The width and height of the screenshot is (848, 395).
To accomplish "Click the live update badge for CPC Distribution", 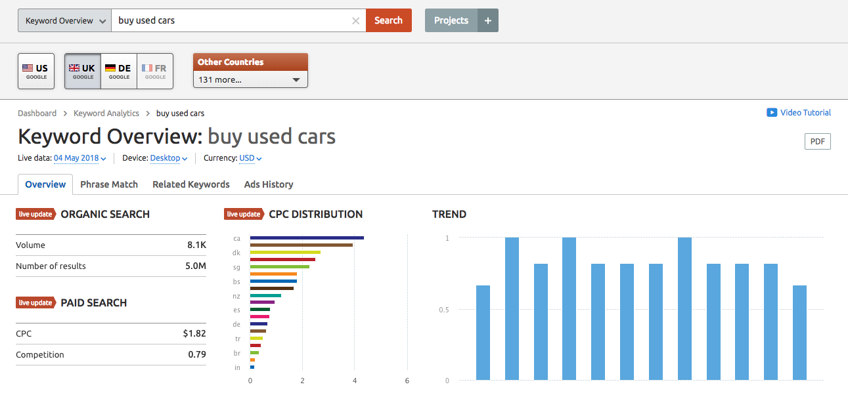I will coord(244,214).
